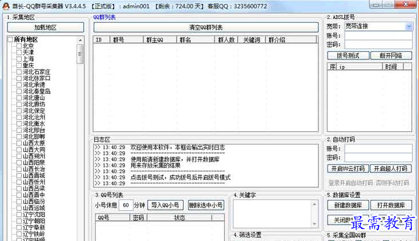Sort by the 关键词 column header

(x=252, y=39)
